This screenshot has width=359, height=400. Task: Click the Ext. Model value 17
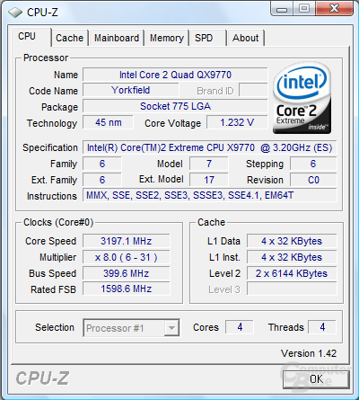coord(209,180)
